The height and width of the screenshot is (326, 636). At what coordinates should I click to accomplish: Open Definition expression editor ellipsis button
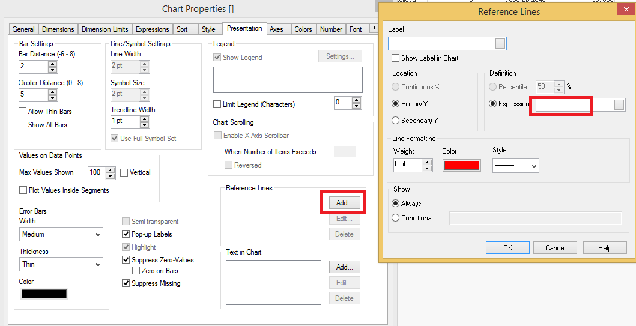619,104
